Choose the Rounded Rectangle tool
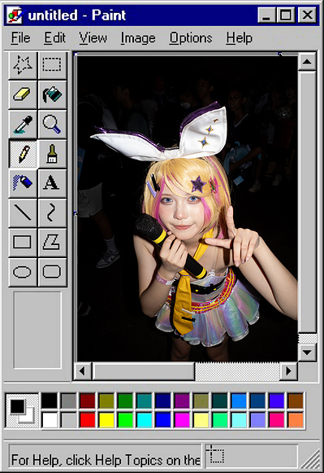 click(x=52, y=272)
